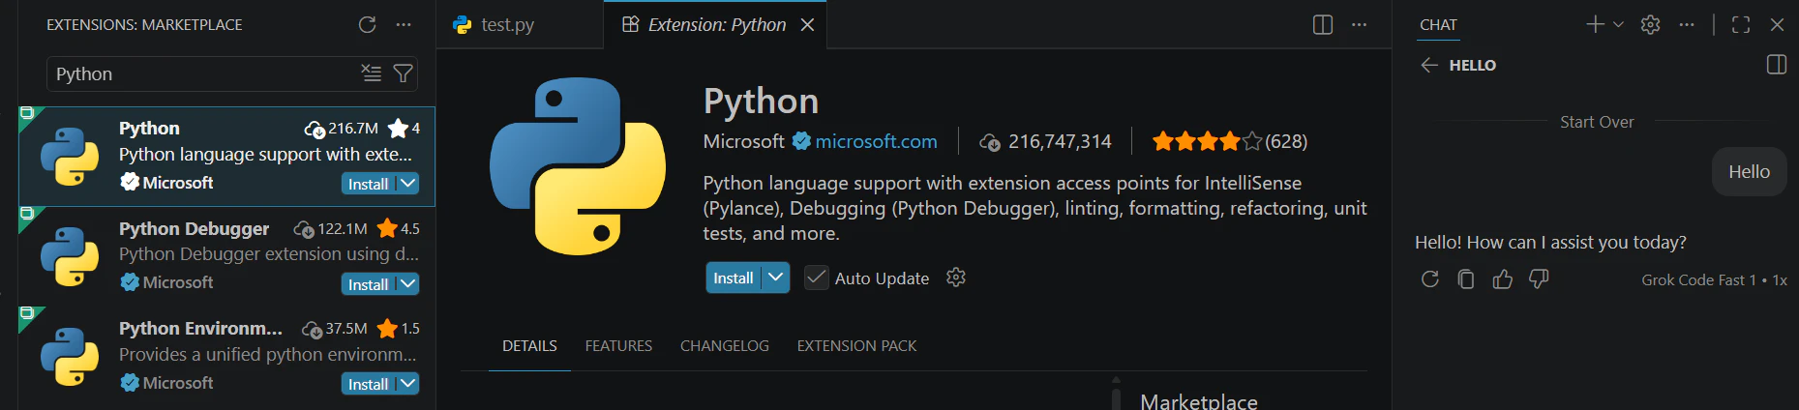Go back from the HELLO chat
This screenshot has height=410, width=1799.
pos(1429,65)
